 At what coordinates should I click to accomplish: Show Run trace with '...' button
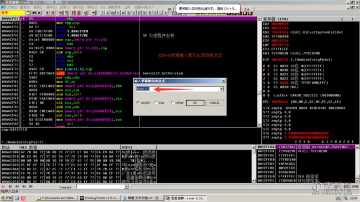161,13
